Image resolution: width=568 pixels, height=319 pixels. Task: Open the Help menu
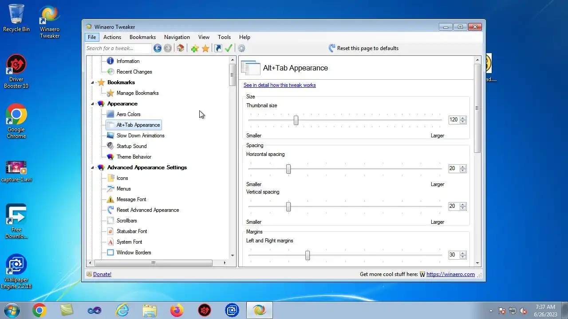pyautogui.click(x=245, y=37)
